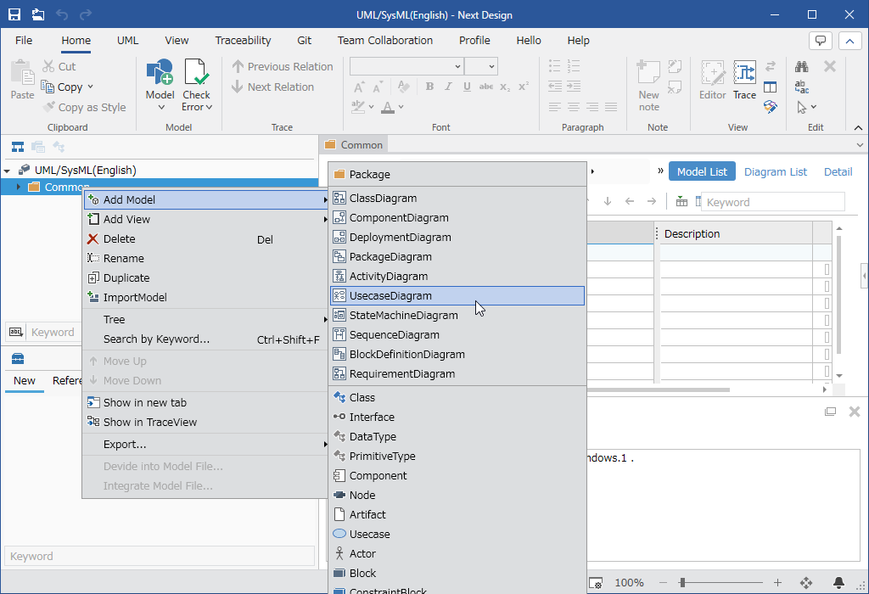Image resolution: width=869 pixels, height=594 pixels.
Task: Click Delete in the context menu
Action: 205,238
